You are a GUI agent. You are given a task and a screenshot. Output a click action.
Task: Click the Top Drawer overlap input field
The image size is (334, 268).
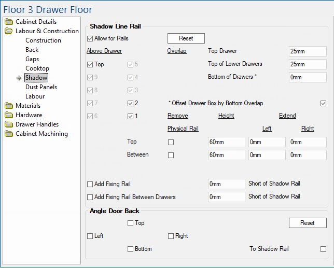pos(308,51)
